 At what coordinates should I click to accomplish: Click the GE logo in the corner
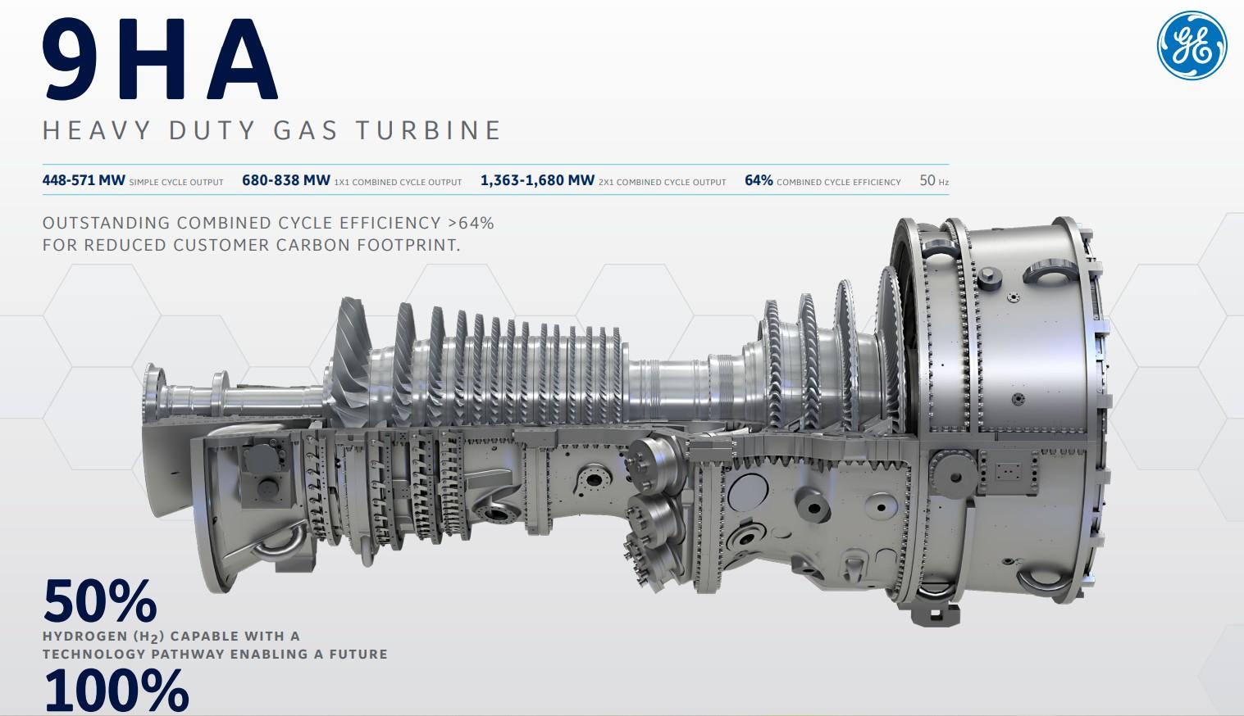1192,46
